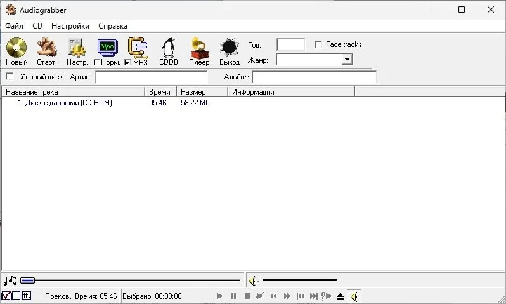Minimize the Audiograbber window
The width and height of the screenshot is (506, 304).
(433, 10)
